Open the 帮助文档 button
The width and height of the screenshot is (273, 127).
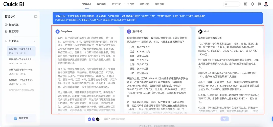[x=21, y=118]
